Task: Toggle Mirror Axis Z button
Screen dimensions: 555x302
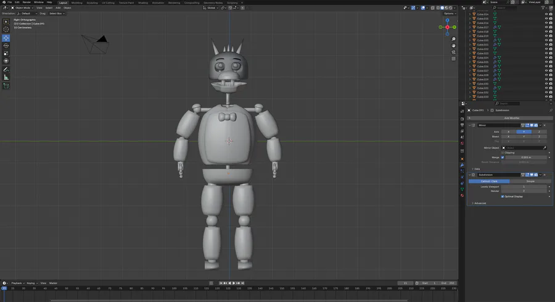Action: pyautogui.click(x=539, y=132)
